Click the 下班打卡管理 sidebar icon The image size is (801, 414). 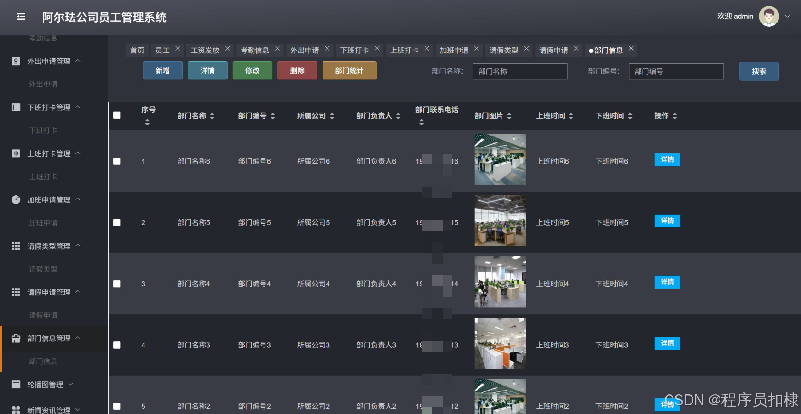click(x=16, y=107)
